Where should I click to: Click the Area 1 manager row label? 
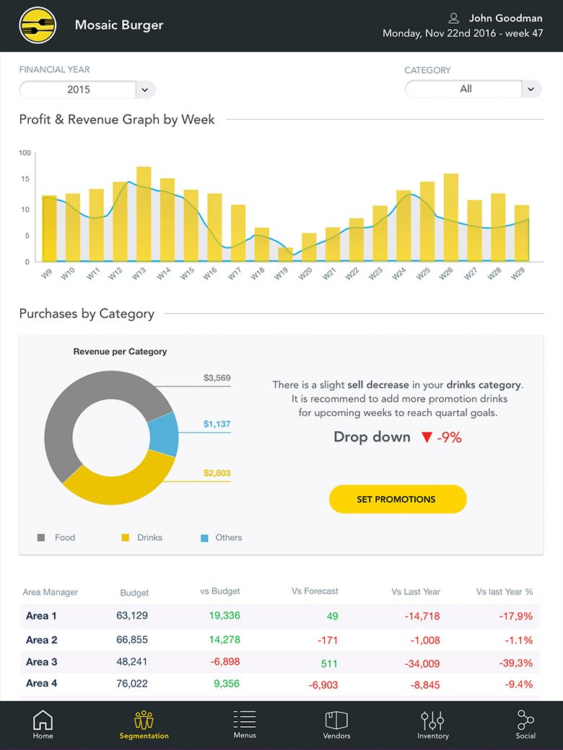point(40,616)
